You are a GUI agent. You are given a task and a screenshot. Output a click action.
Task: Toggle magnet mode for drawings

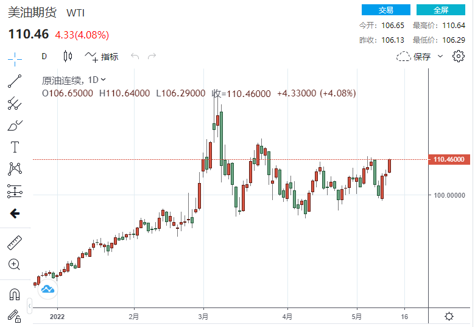pos(15,295)
